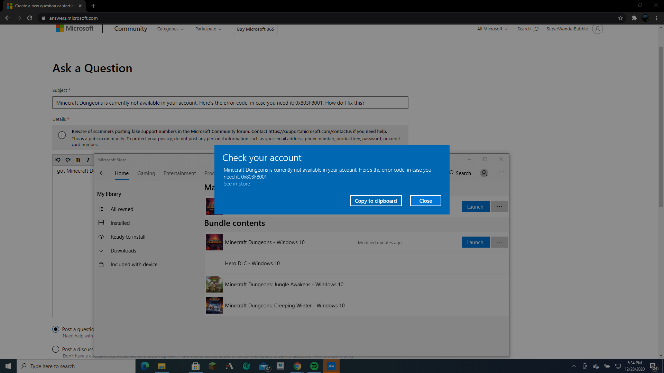664x373 pixels.
Task: Toggle italic formatting in the editor
Action: click(88, 160)
